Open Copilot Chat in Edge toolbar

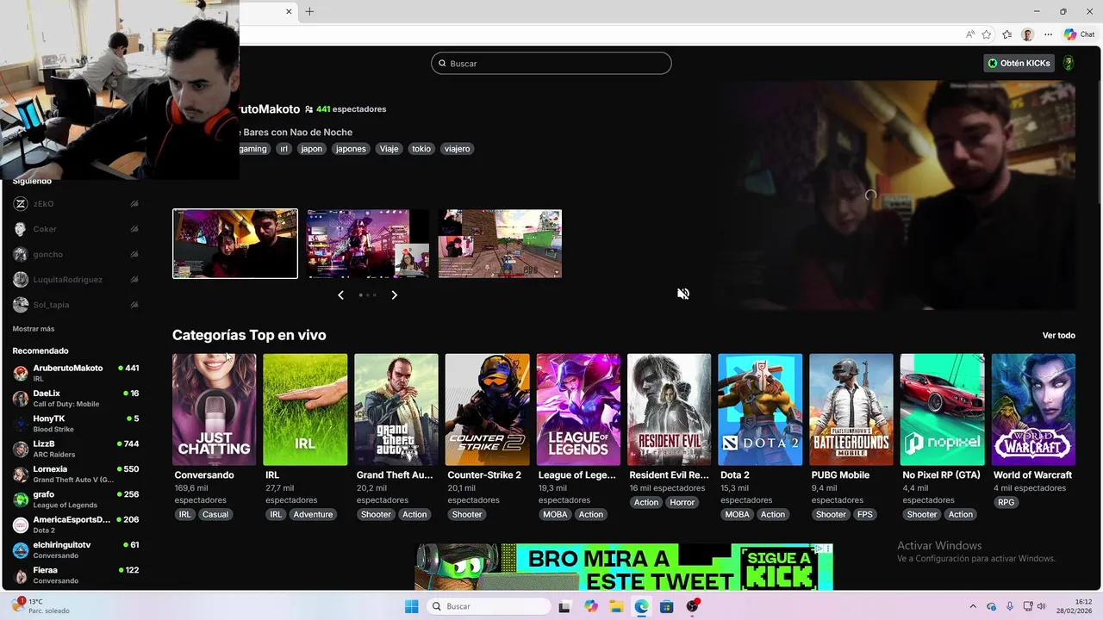pos(1079,34)
